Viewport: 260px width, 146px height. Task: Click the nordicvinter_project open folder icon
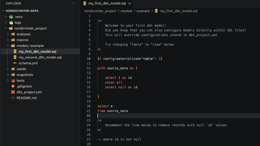pos(11,28)
